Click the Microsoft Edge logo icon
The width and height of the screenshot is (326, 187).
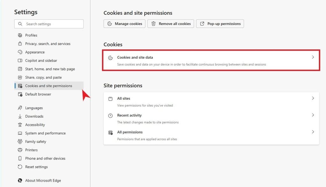20,181
